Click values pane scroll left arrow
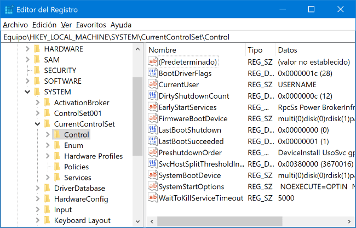This screenshot has height=228, width=356. pyautogui.click(x=152, y=221)
